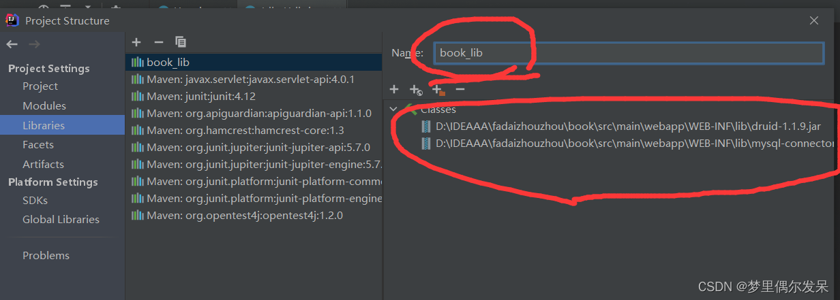Copy the selected library icon
Viewport: 840px width, 300px height.
[181, 42]
